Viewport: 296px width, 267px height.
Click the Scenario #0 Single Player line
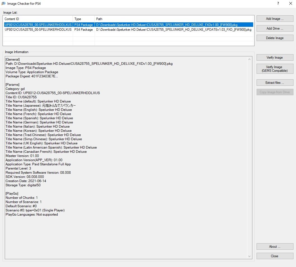(35, 210)
